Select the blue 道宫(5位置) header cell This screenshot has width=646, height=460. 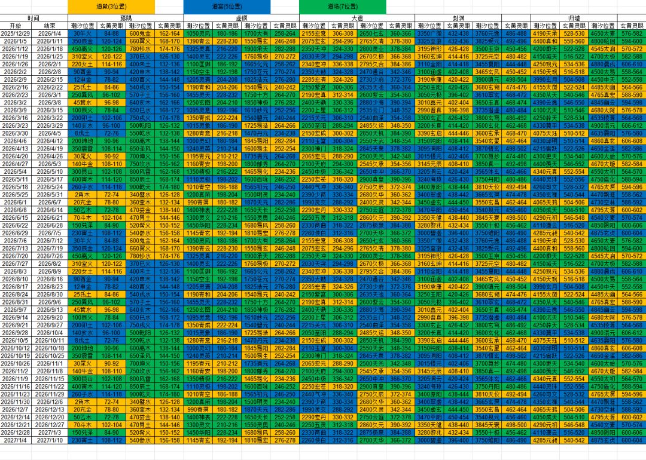[x=227, y=7]
